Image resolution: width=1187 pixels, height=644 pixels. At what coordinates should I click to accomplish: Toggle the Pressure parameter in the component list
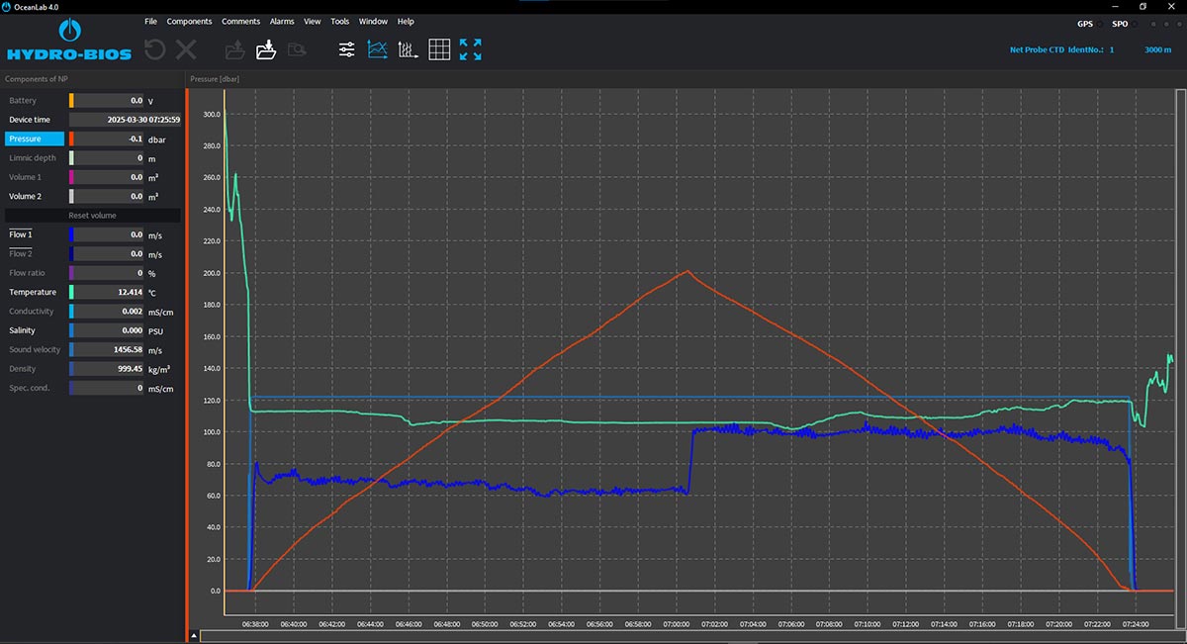(35, 139)
